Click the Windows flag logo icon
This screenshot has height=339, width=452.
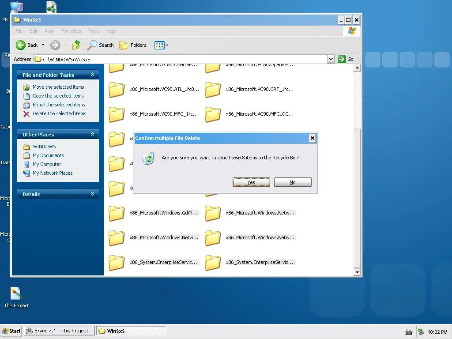tap(351, 30)
